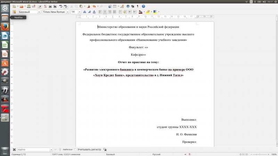Center text horizontally icon

105,12
